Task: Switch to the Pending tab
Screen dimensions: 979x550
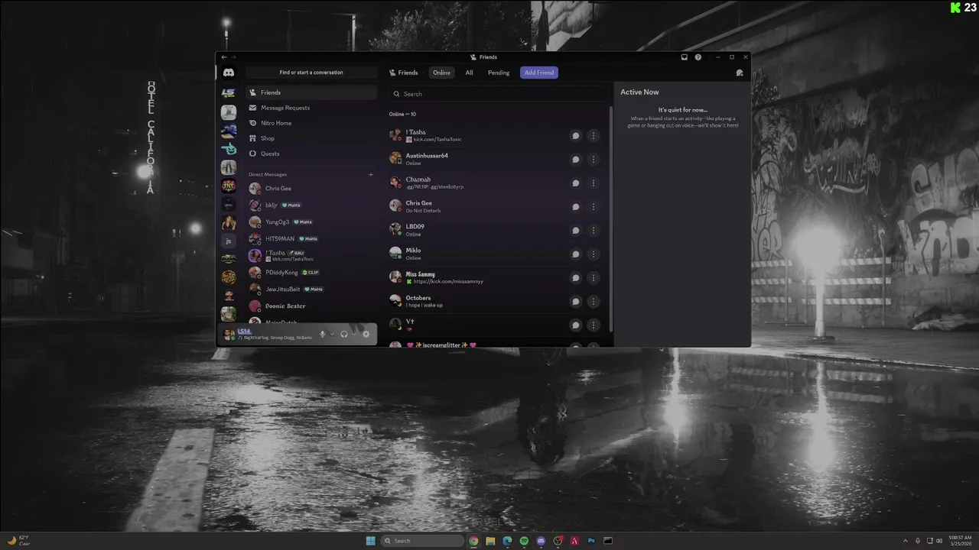Action: pos(499,73)
